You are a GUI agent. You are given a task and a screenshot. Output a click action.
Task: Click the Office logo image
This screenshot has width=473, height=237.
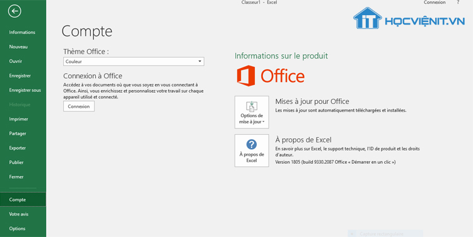[x=271, y=76]
